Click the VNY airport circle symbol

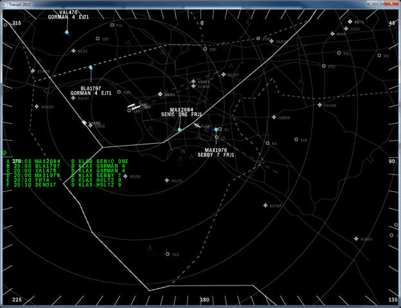coord(98,38)
